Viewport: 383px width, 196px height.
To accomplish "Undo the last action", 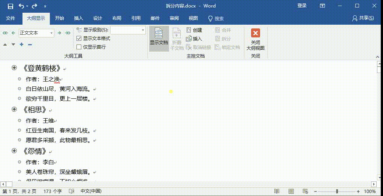I will pyautogui.click(x=21, y=6).
